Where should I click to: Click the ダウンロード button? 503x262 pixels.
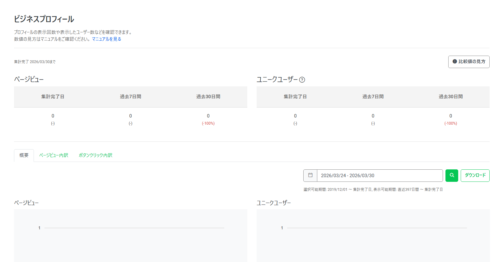pos(475,175)
